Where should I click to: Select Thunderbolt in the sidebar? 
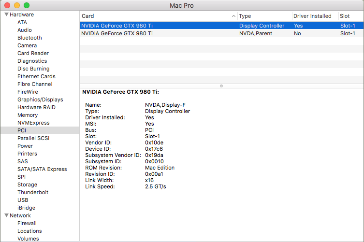(x=33, y=192)
